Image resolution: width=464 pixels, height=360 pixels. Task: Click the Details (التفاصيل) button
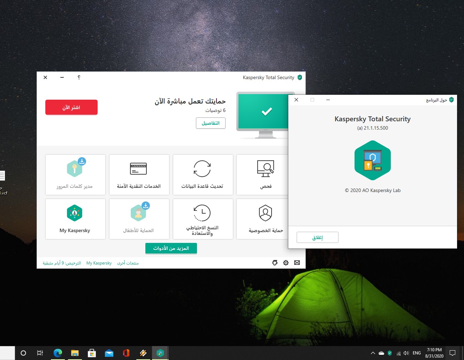[x=211, y=123]
